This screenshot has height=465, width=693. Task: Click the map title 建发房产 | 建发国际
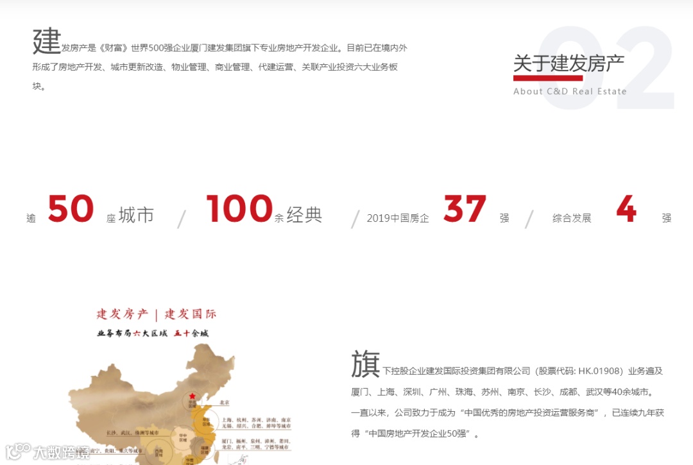156,314
